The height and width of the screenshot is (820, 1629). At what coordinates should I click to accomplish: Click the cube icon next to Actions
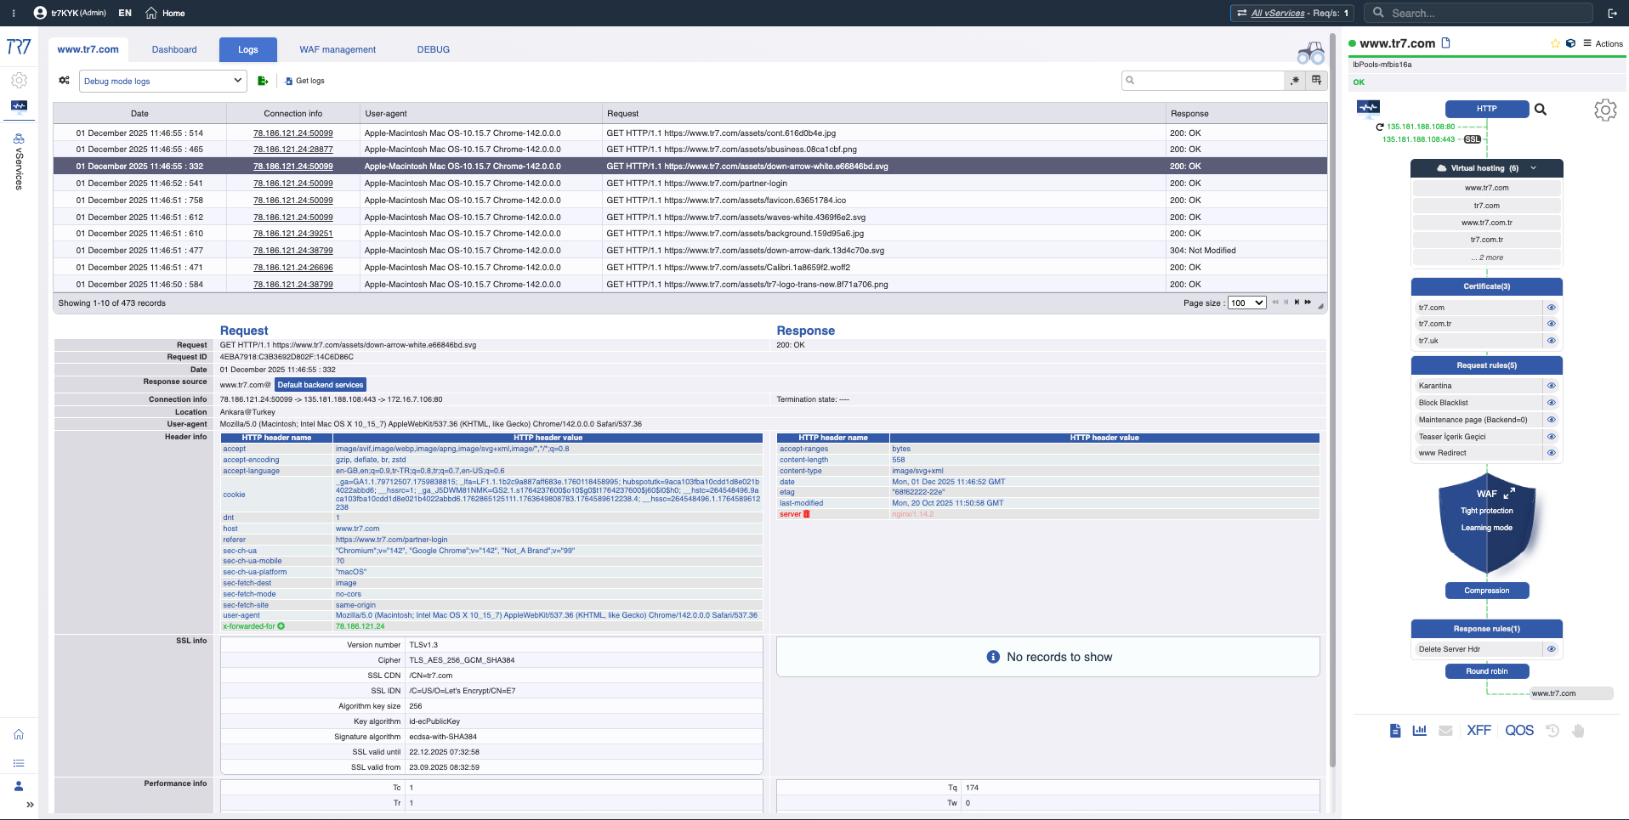coord(1570,43)
